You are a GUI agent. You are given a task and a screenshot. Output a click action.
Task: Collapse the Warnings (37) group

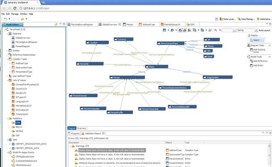click(70, 146)
